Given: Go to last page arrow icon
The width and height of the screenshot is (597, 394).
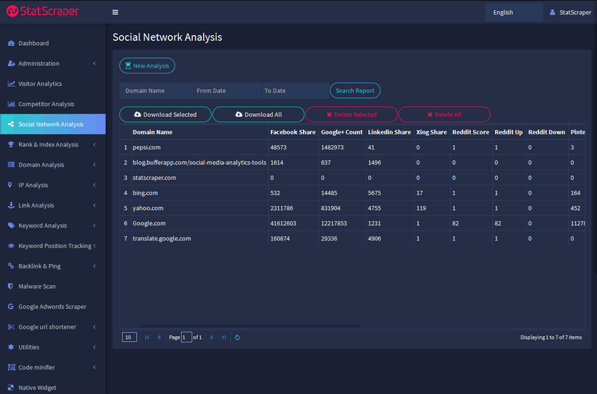Looking at the screenshot, I should click(224, 337).
